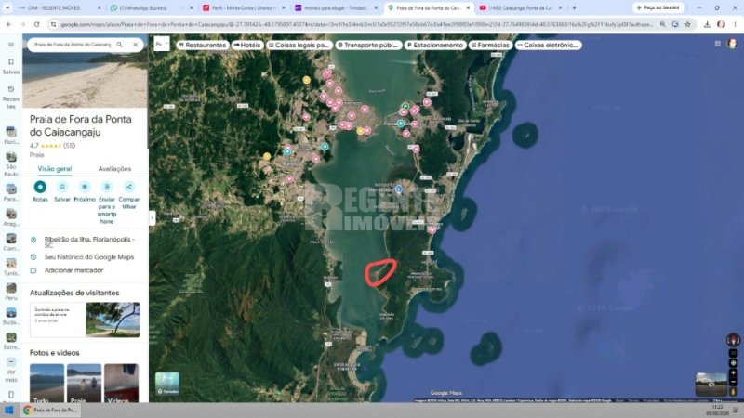Filter map by Transporte público chip

click(368, 45)
